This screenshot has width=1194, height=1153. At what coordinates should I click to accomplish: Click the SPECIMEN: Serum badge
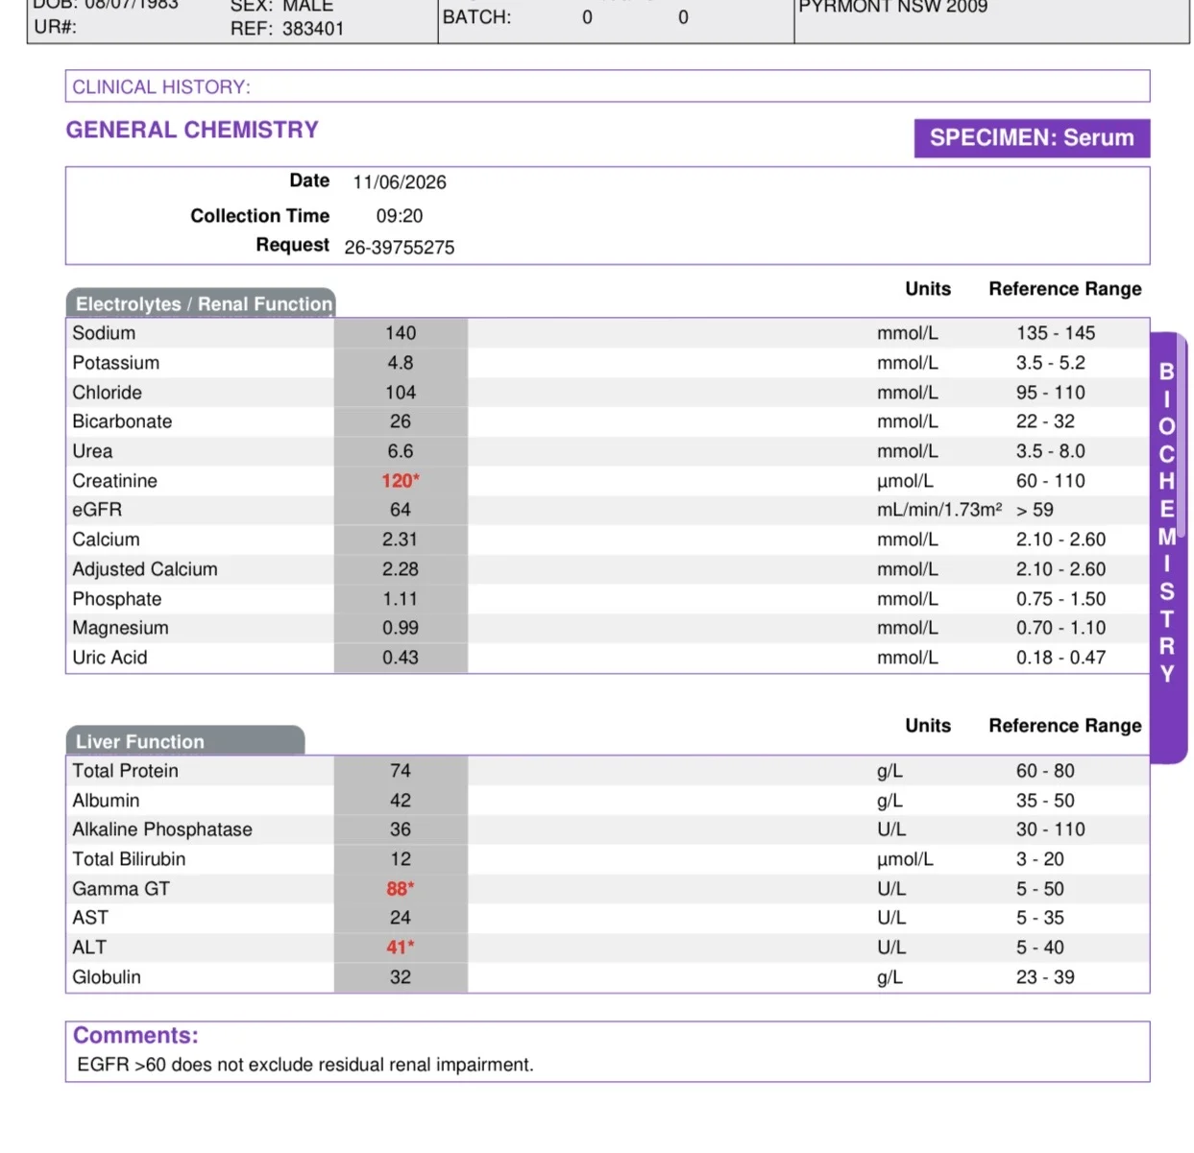(x=1032, y=137)
